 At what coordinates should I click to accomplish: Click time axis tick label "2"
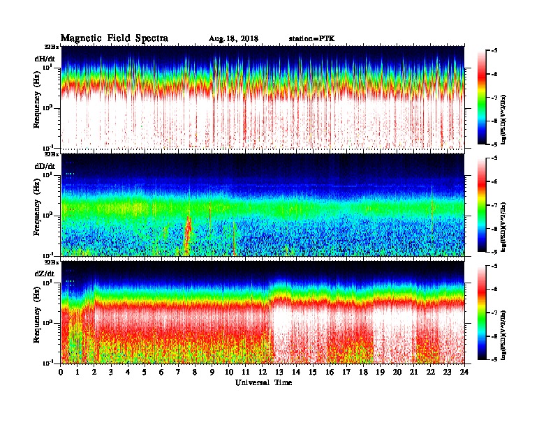click(94, 373)
